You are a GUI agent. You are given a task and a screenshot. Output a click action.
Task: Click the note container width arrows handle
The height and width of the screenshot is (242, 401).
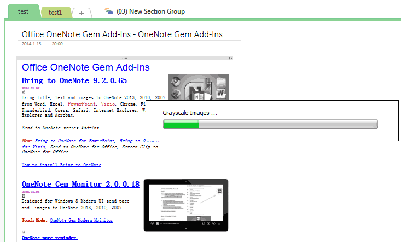tap(230, 59)
